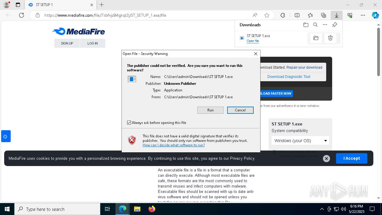This screenshot has height=215, width=382.
Task: Open notification center icon
Action: coord(372,209)
